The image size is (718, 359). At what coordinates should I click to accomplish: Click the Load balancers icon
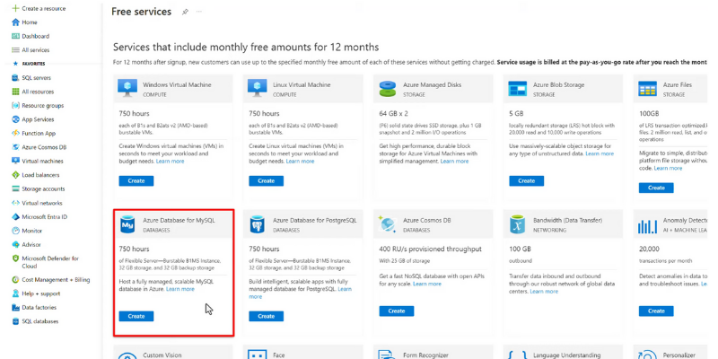[x=15, y=175]
